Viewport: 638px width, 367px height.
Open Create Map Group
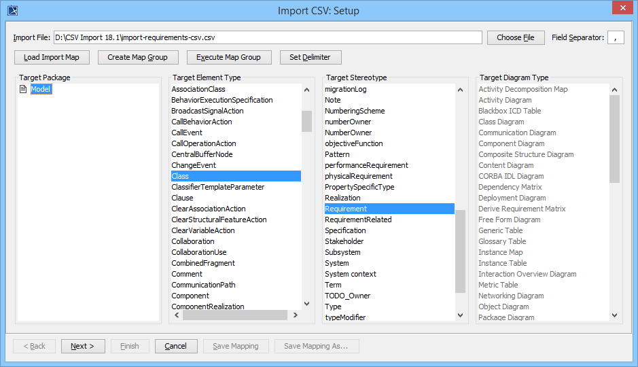coord(138,57)
